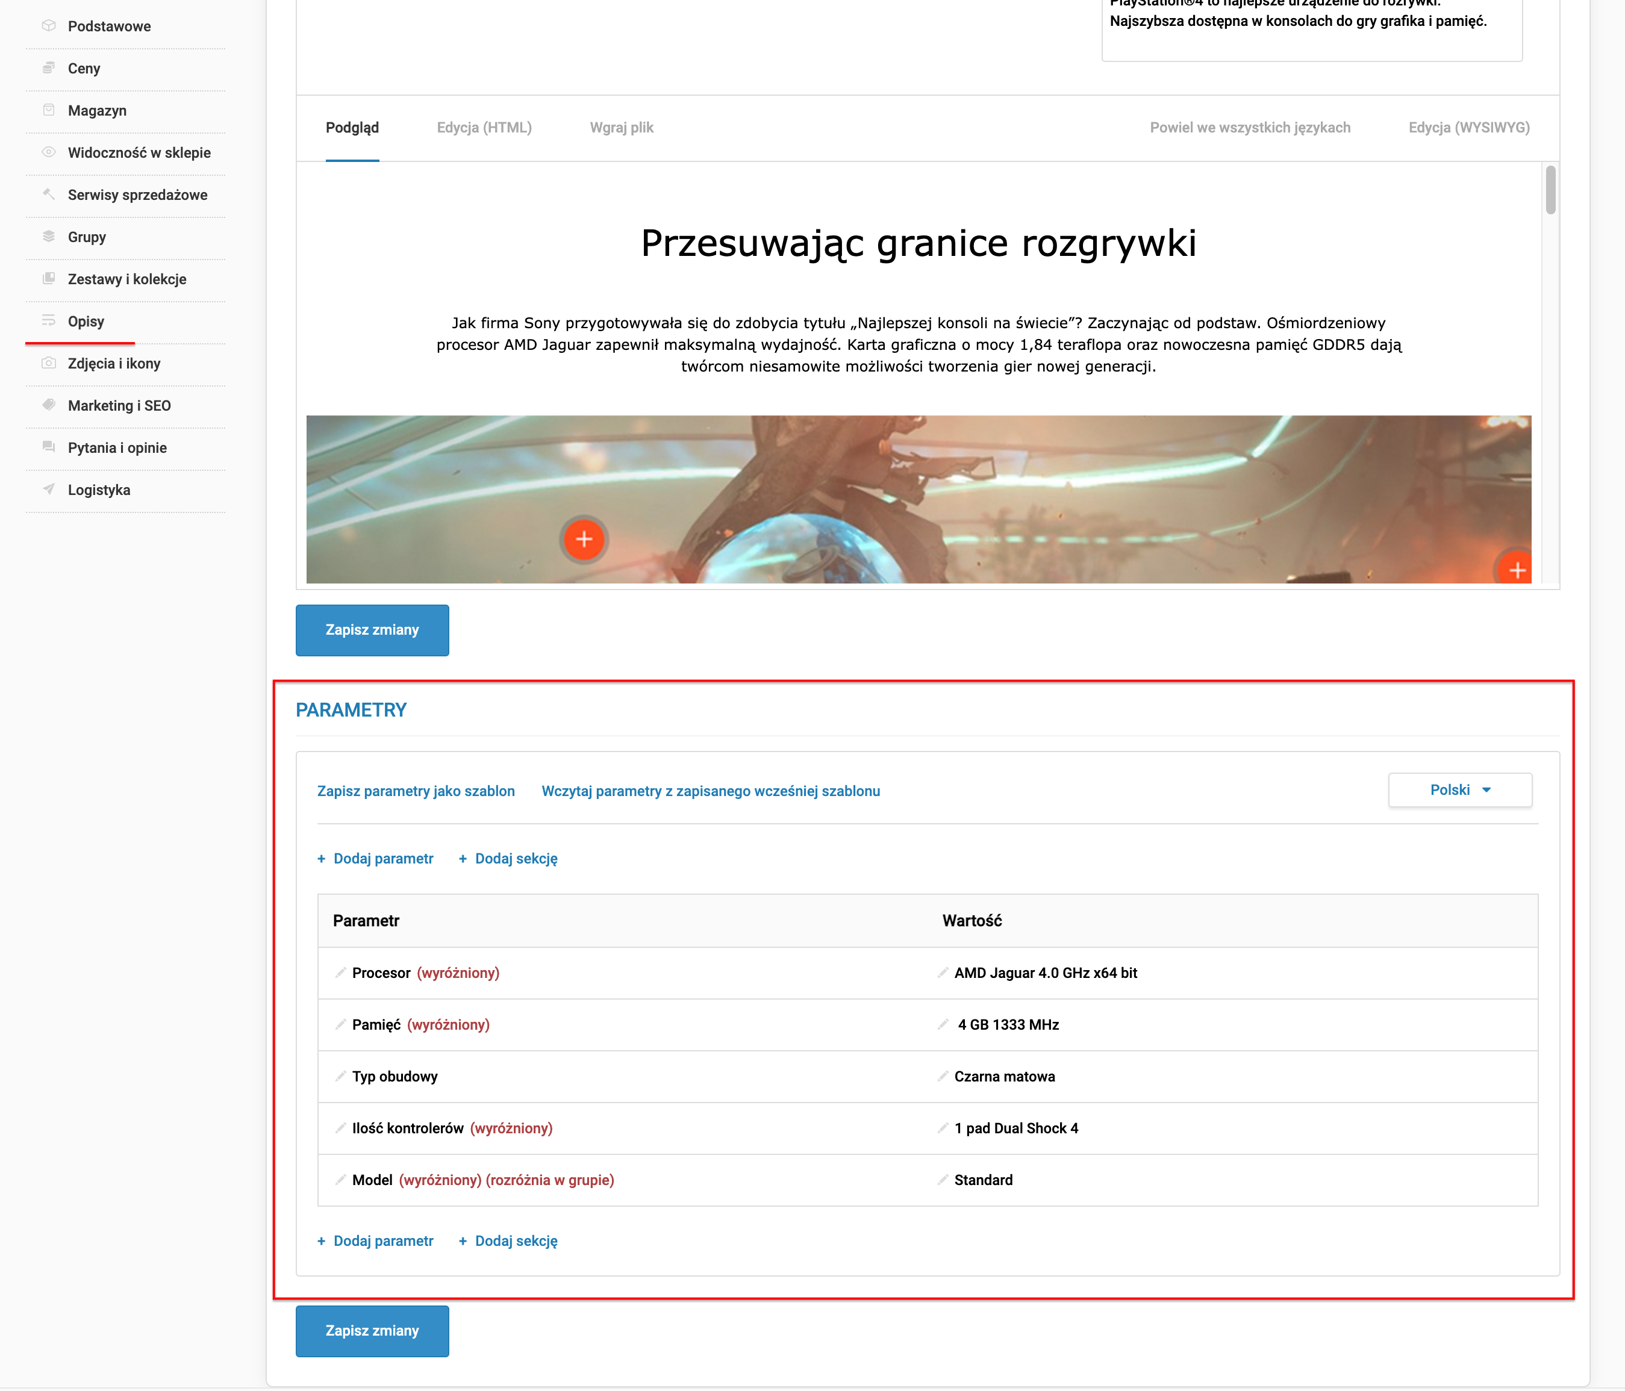Click pencil icon beside Model parameter

[340, 1179]
